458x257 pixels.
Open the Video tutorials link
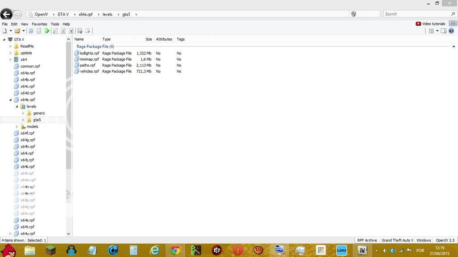click(x=431, y=24)
